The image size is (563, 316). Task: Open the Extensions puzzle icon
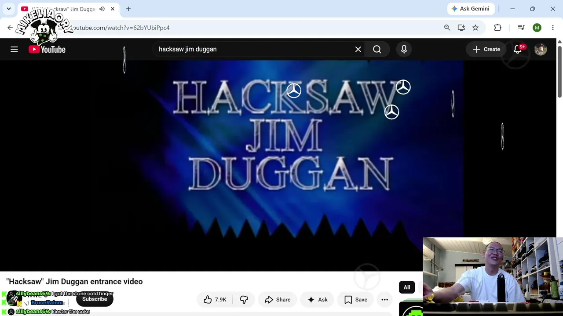pyautogui.click(x=498, y=28)
